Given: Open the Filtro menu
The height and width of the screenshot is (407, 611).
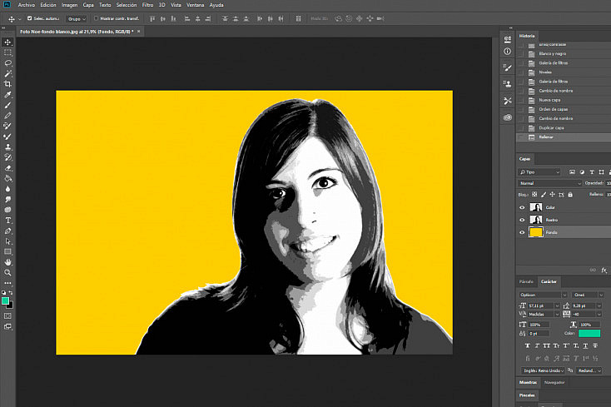Looking at the screenshot, I should (x=147, y=5).
